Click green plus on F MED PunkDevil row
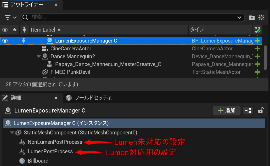The width and height of the screenshot is (270, 166). tap(257, 72)
